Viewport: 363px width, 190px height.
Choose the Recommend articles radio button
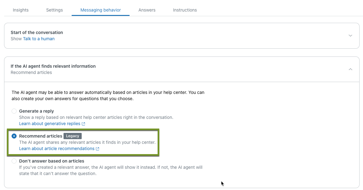pos(14,136)
